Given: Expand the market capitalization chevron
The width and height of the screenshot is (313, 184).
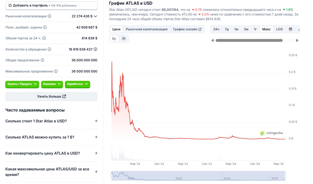Looking at the screenshot, I should pos(95,16).
